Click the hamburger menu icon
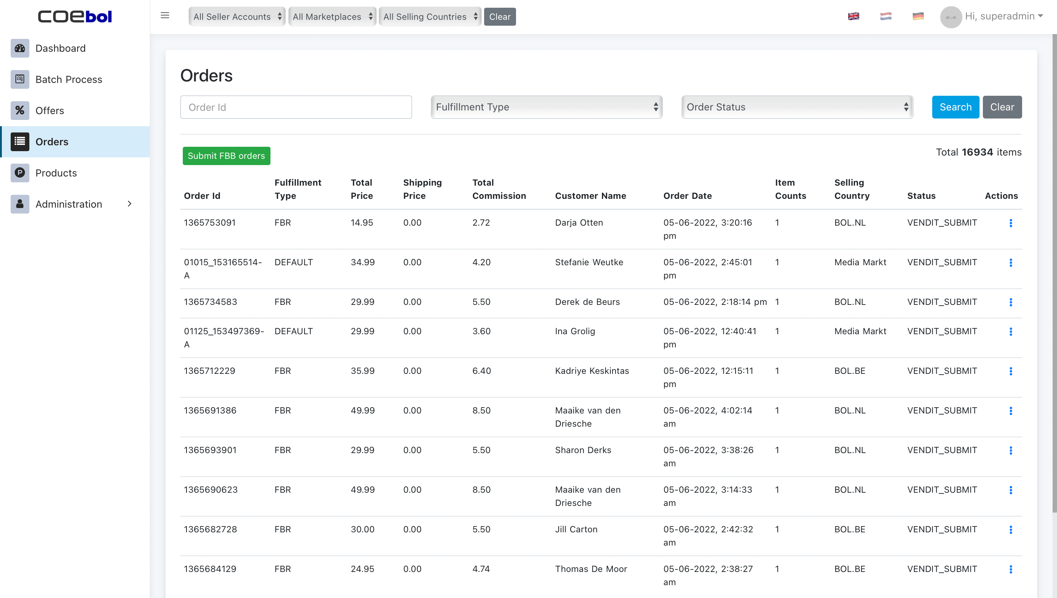The height and width of the screenshot is (598, 1057). click(x=165, y=16)
